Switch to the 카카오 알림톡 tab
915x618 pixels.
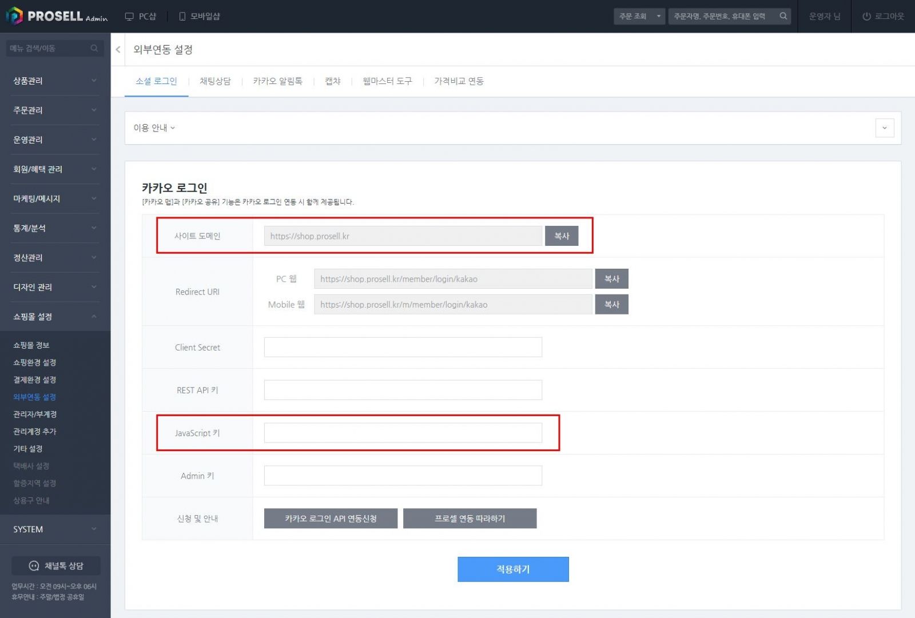[x=277, y=81]
